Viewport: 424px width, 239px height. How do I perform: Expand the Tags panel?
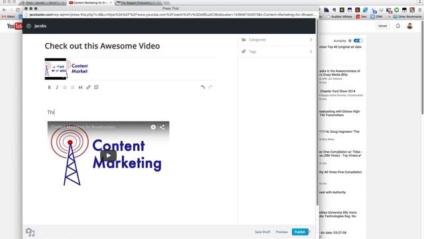click(x=277, y=52)
